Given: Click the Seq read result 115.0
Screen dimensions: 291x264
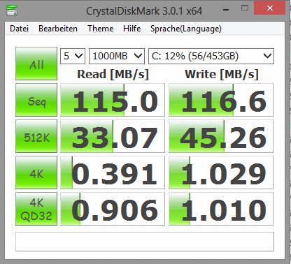Looking at the screenshot, I should (113, 100).
